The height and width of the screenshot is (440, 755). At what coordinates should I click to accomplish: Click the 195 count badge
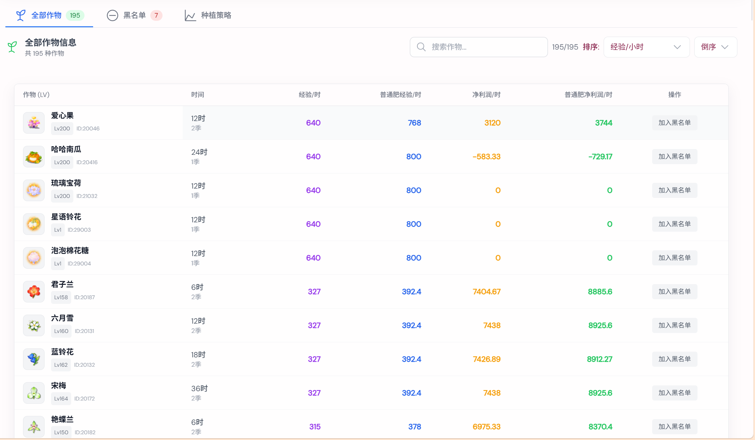(x=75, y=15)
